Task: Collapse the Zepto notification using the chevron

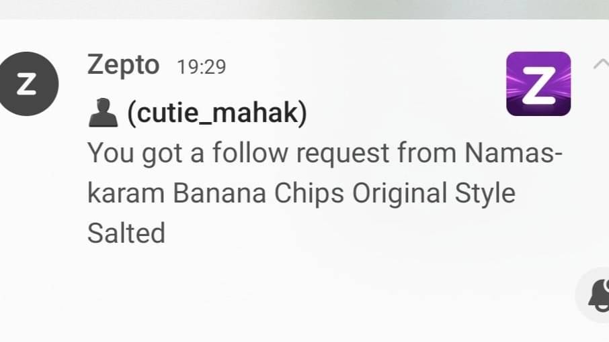Action: click(600, 64)
